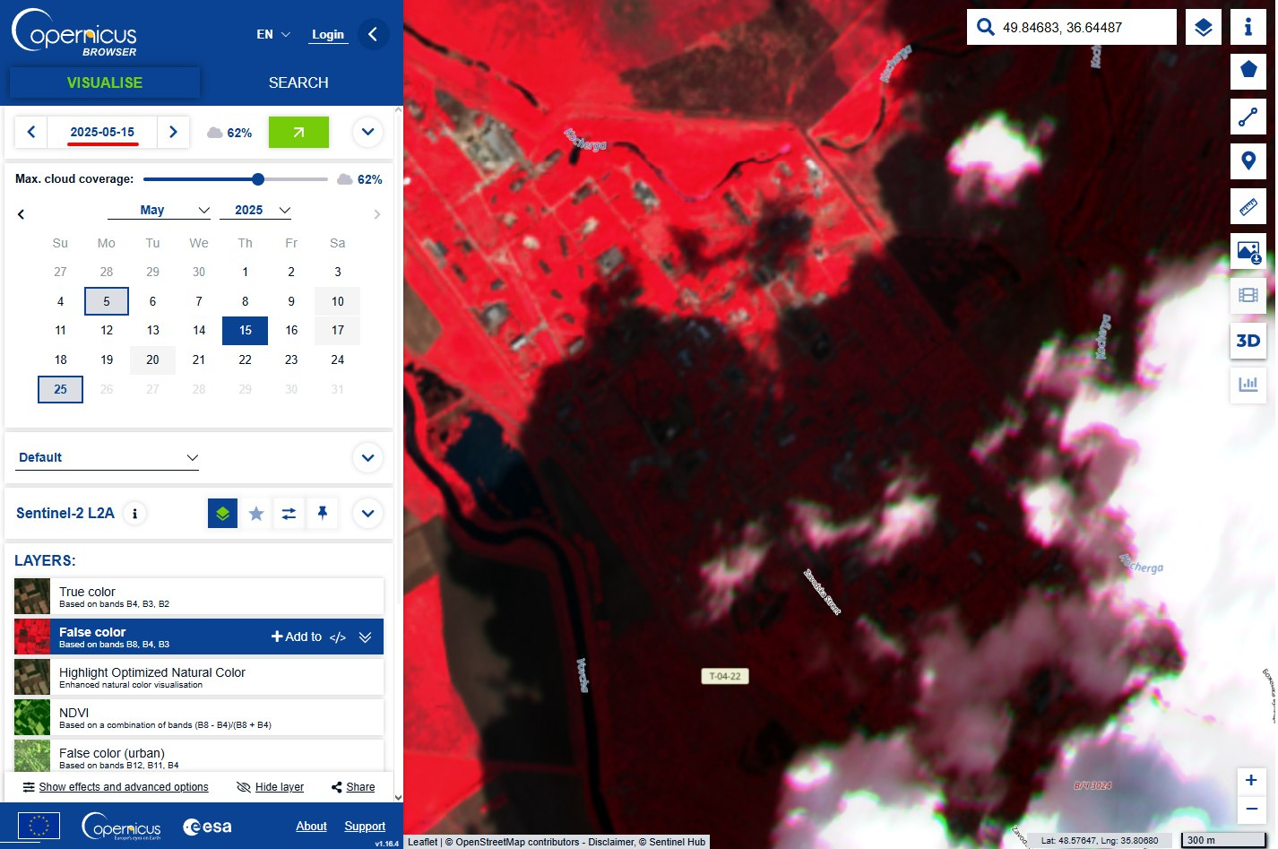
Task: Zoom out the map with minus button
Action: 1251,809
